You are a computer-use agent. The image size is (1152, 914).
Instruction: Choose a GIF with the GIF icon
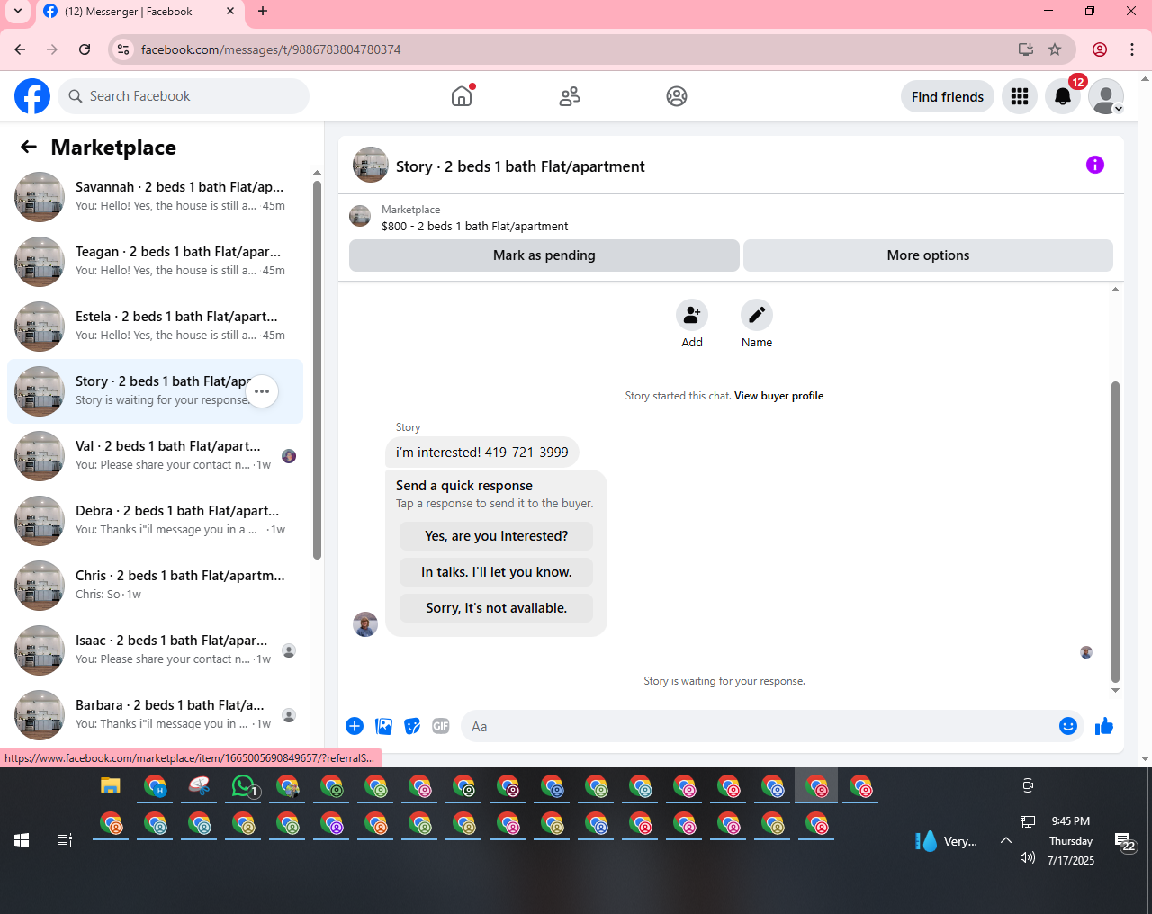[441, 726]
